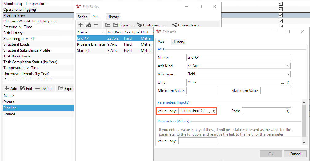Image resolution: width=310 pixels, height=161 pixels.
Task: Expand the Customise dropdown arrow
Action: pos(164,25)
